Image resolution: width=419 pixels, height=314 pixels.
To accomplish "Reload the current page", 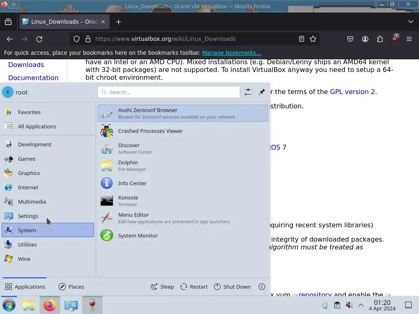I will pyautogui.click(x=39, y=39).
